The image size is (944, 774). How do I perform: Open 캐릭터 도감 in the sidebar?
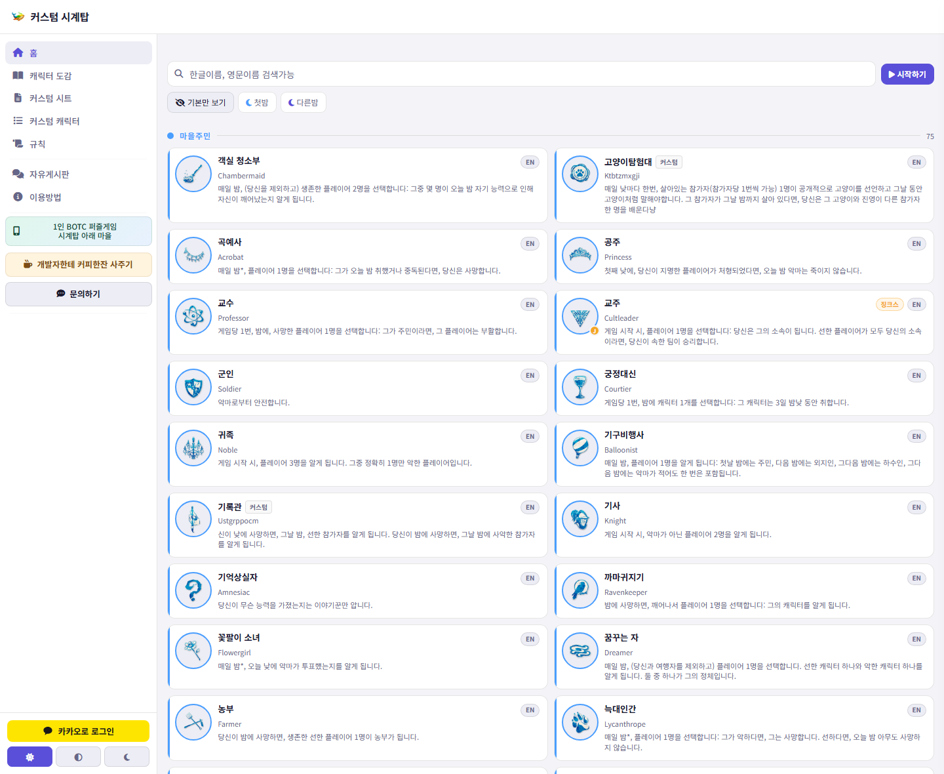79,76
